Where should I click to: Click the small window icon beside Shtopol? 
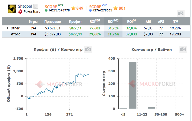36,6
